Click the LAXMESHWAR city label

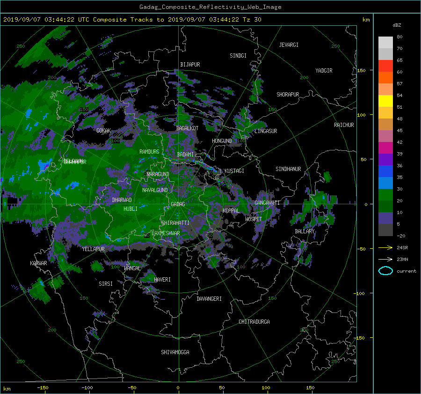click(166, 233)
